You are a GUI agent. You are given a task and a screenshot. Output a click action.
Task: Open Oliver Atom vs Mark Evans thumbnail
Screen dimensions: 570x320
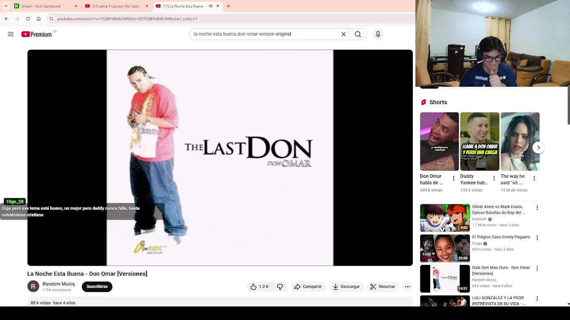(x=445, y=218)
